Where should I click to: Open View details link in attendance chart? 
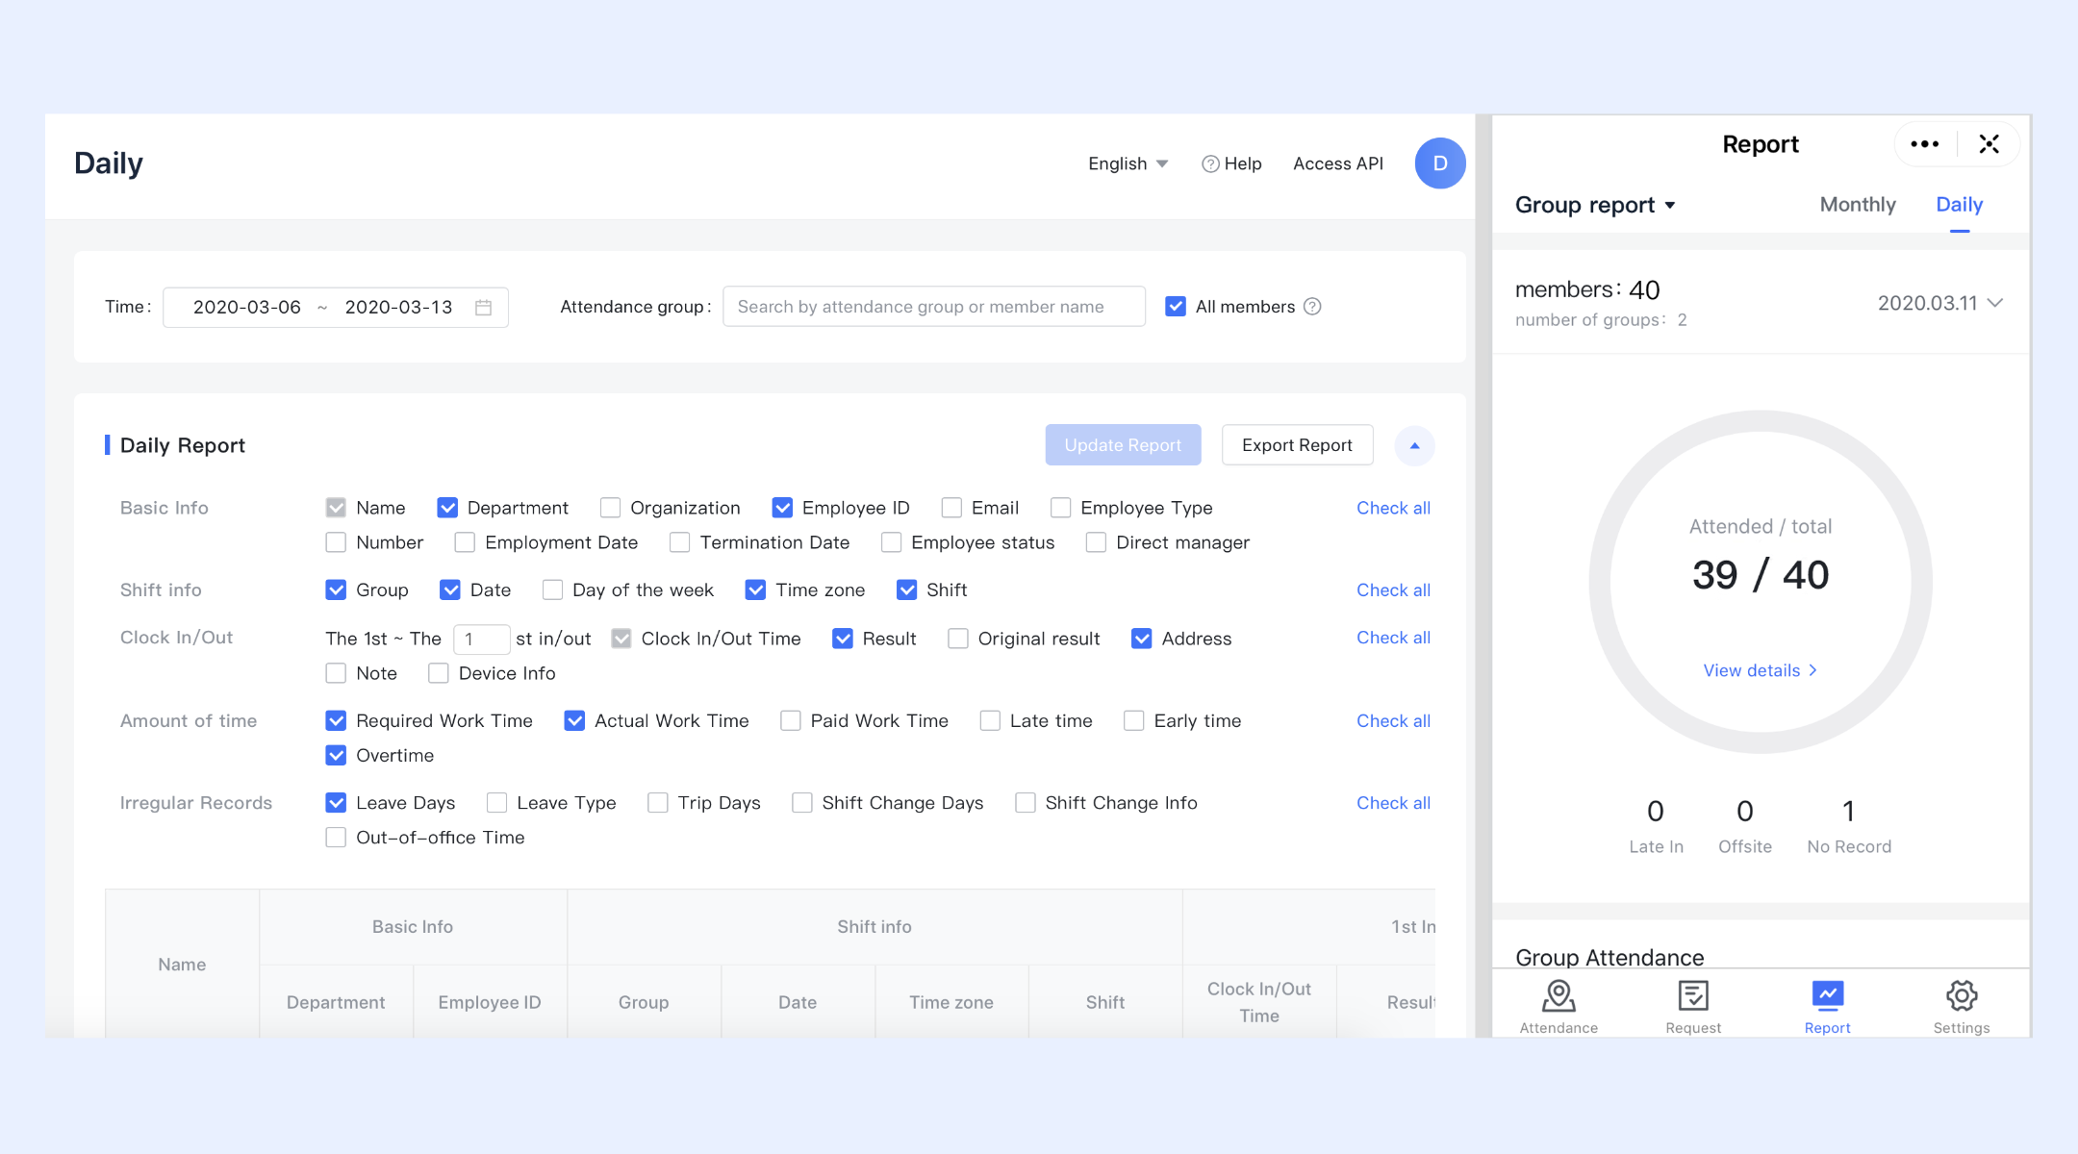coord(1760,670)
